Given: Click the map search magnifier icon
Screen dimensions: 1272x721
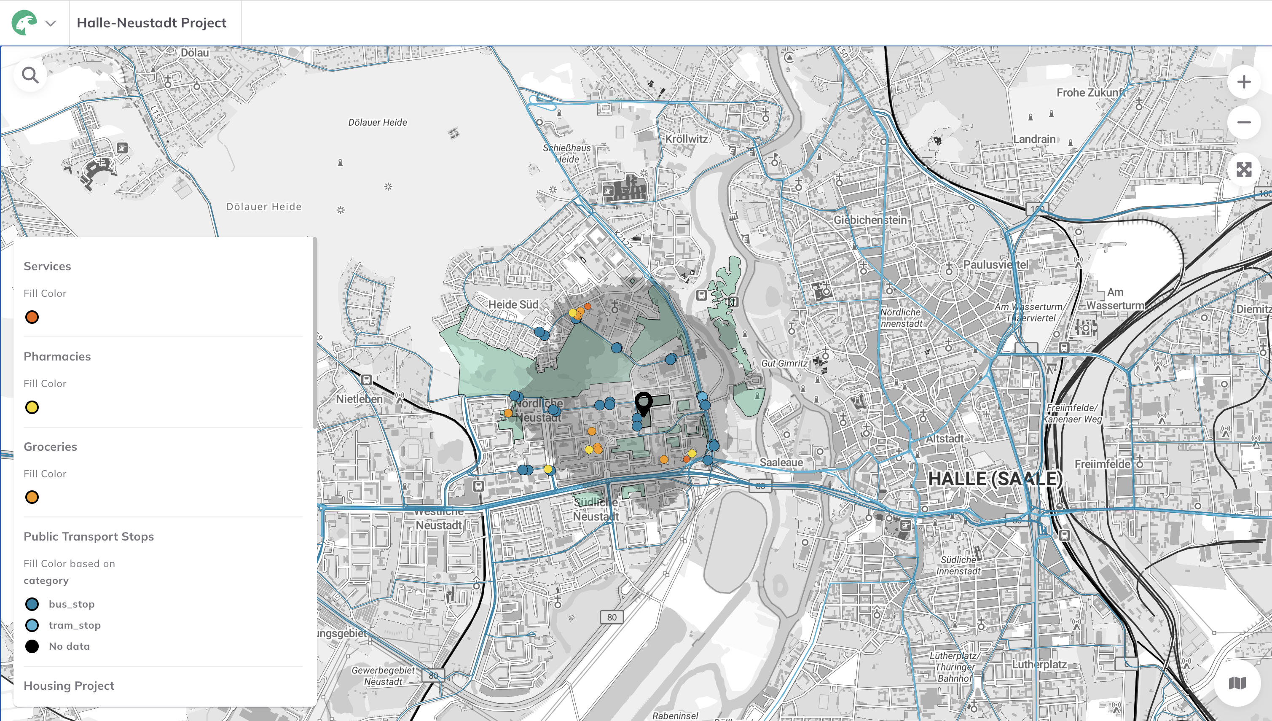Looking at the screenshot, I should click(x=30, y=75).
